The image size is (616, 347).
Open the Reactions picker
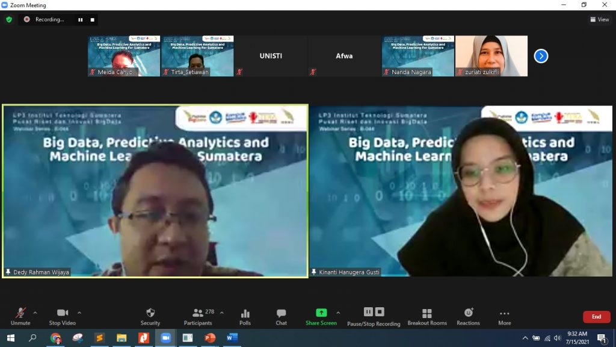pos(468,317)
